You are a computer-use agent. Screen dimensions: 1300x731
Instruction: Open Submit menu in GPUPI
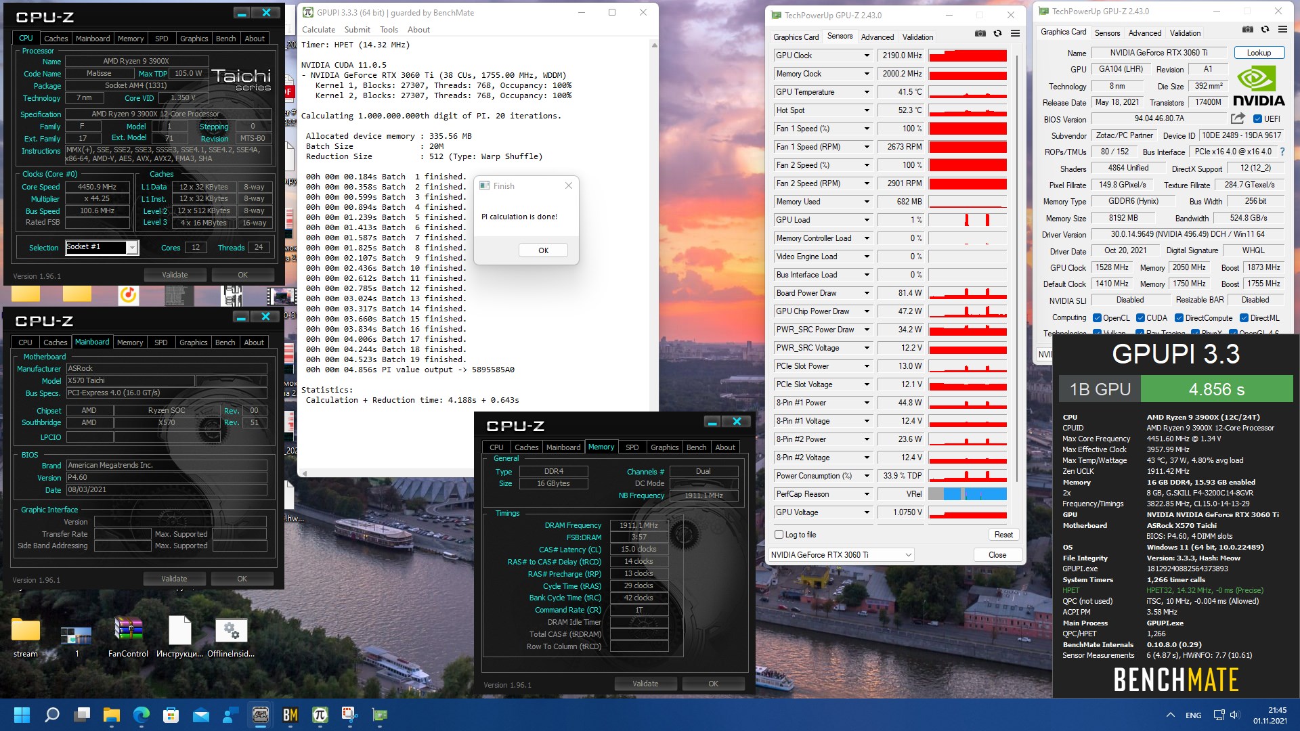357,30
